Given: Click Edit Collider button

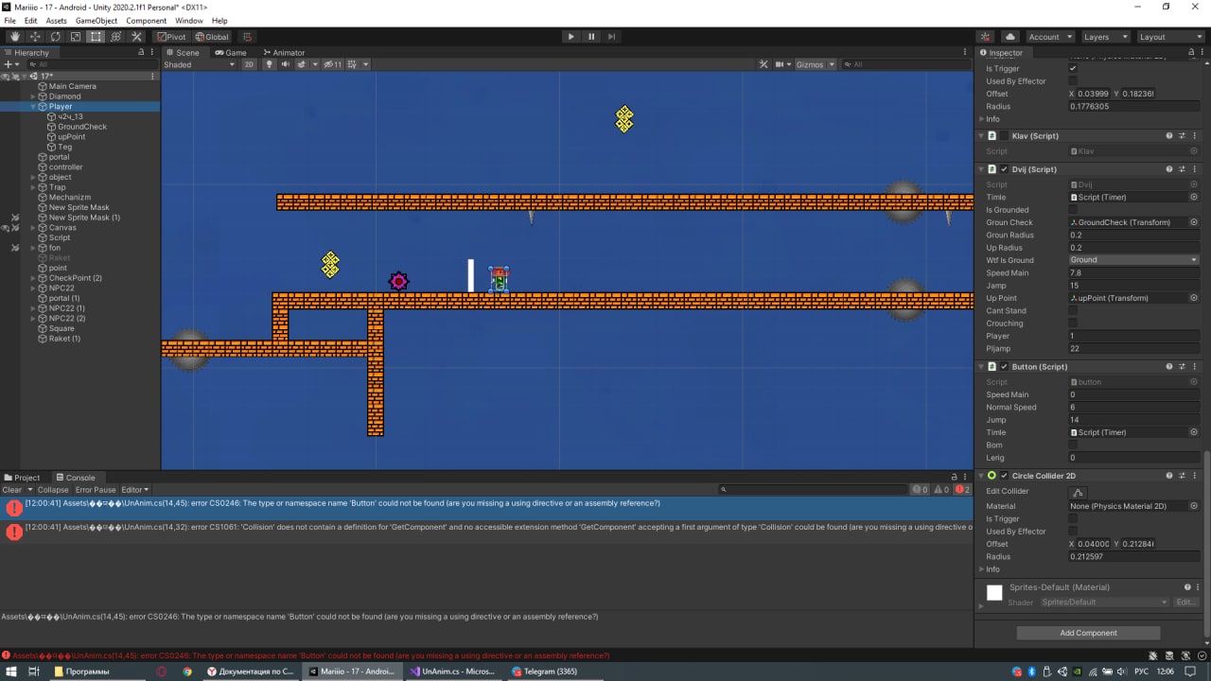Looking at the screenshot, I should 1078,492.
